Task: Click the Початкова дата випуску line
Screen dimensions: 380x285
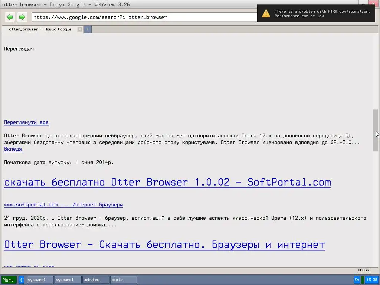Action: pos(59,163)
